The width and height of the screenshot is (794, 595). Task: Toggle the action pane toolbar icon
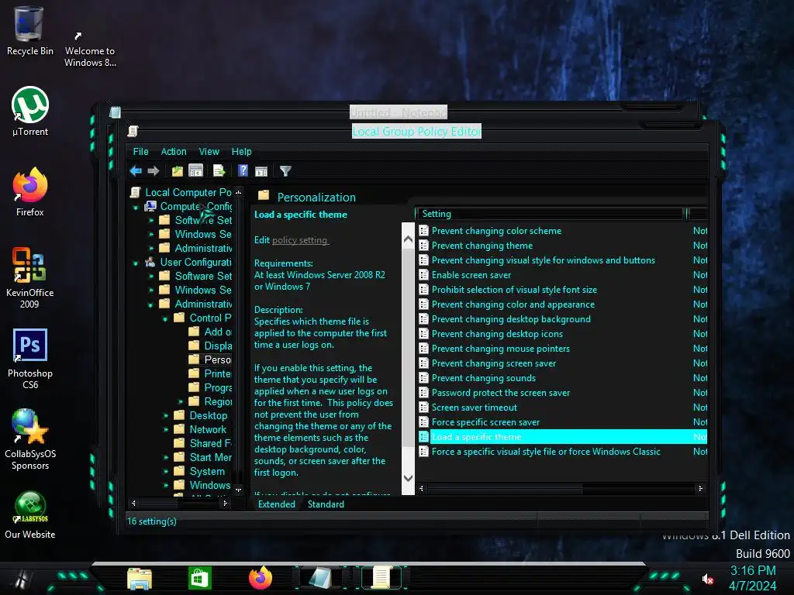tap(261, 171)
